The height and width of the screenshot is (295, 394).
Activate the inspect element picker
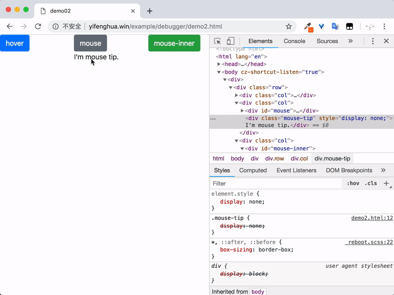[x=217, y=41]
